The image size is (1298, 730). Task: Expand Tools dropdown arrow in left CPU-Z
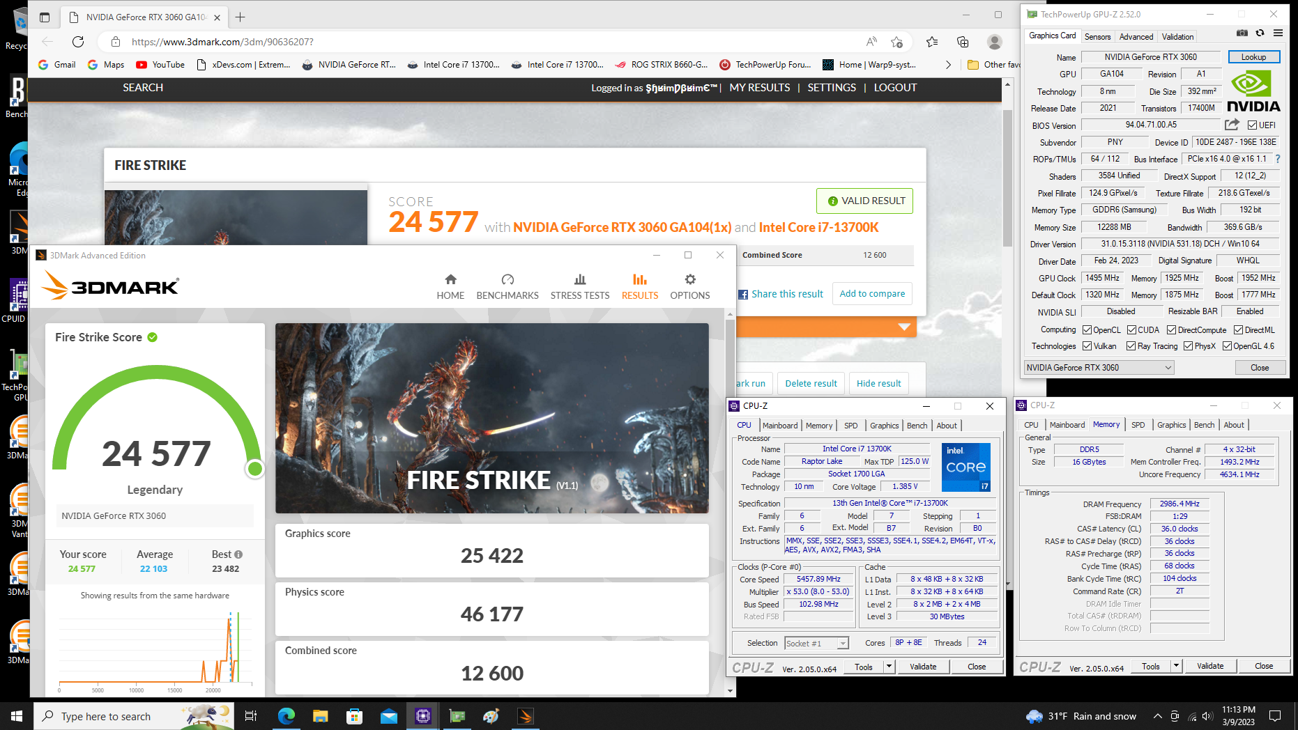(x=889, y=667)
